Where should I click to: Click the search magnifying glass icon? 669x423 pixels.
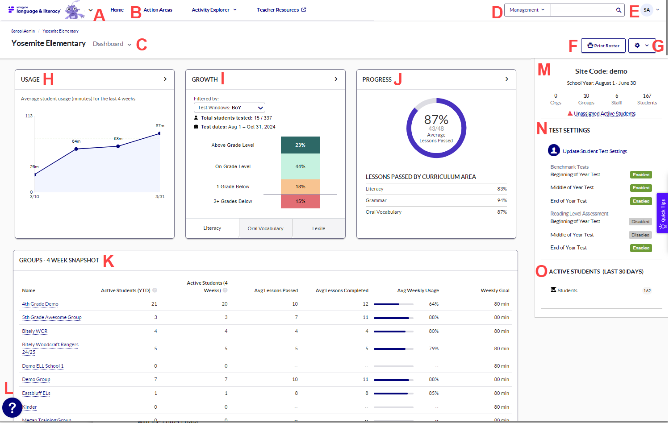(x=619, y=10)
